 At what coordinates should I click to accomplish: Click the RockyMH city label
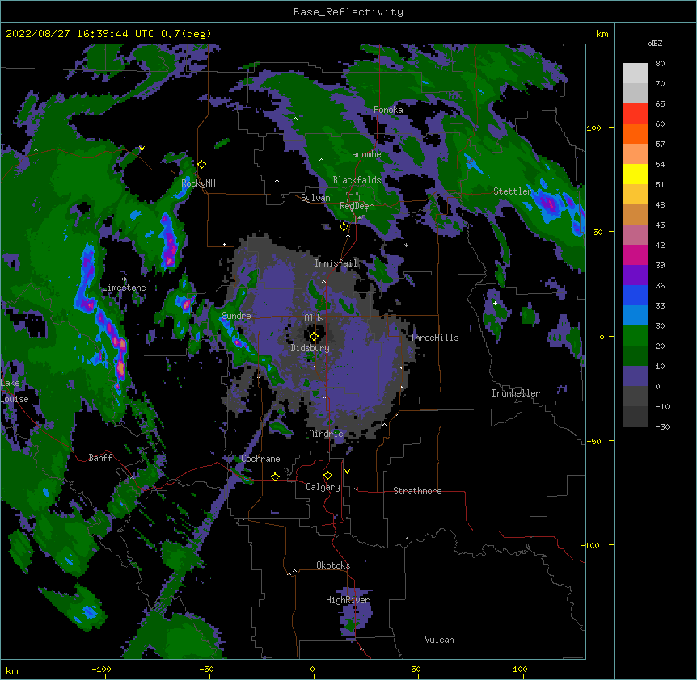click(x=198, y=183)
